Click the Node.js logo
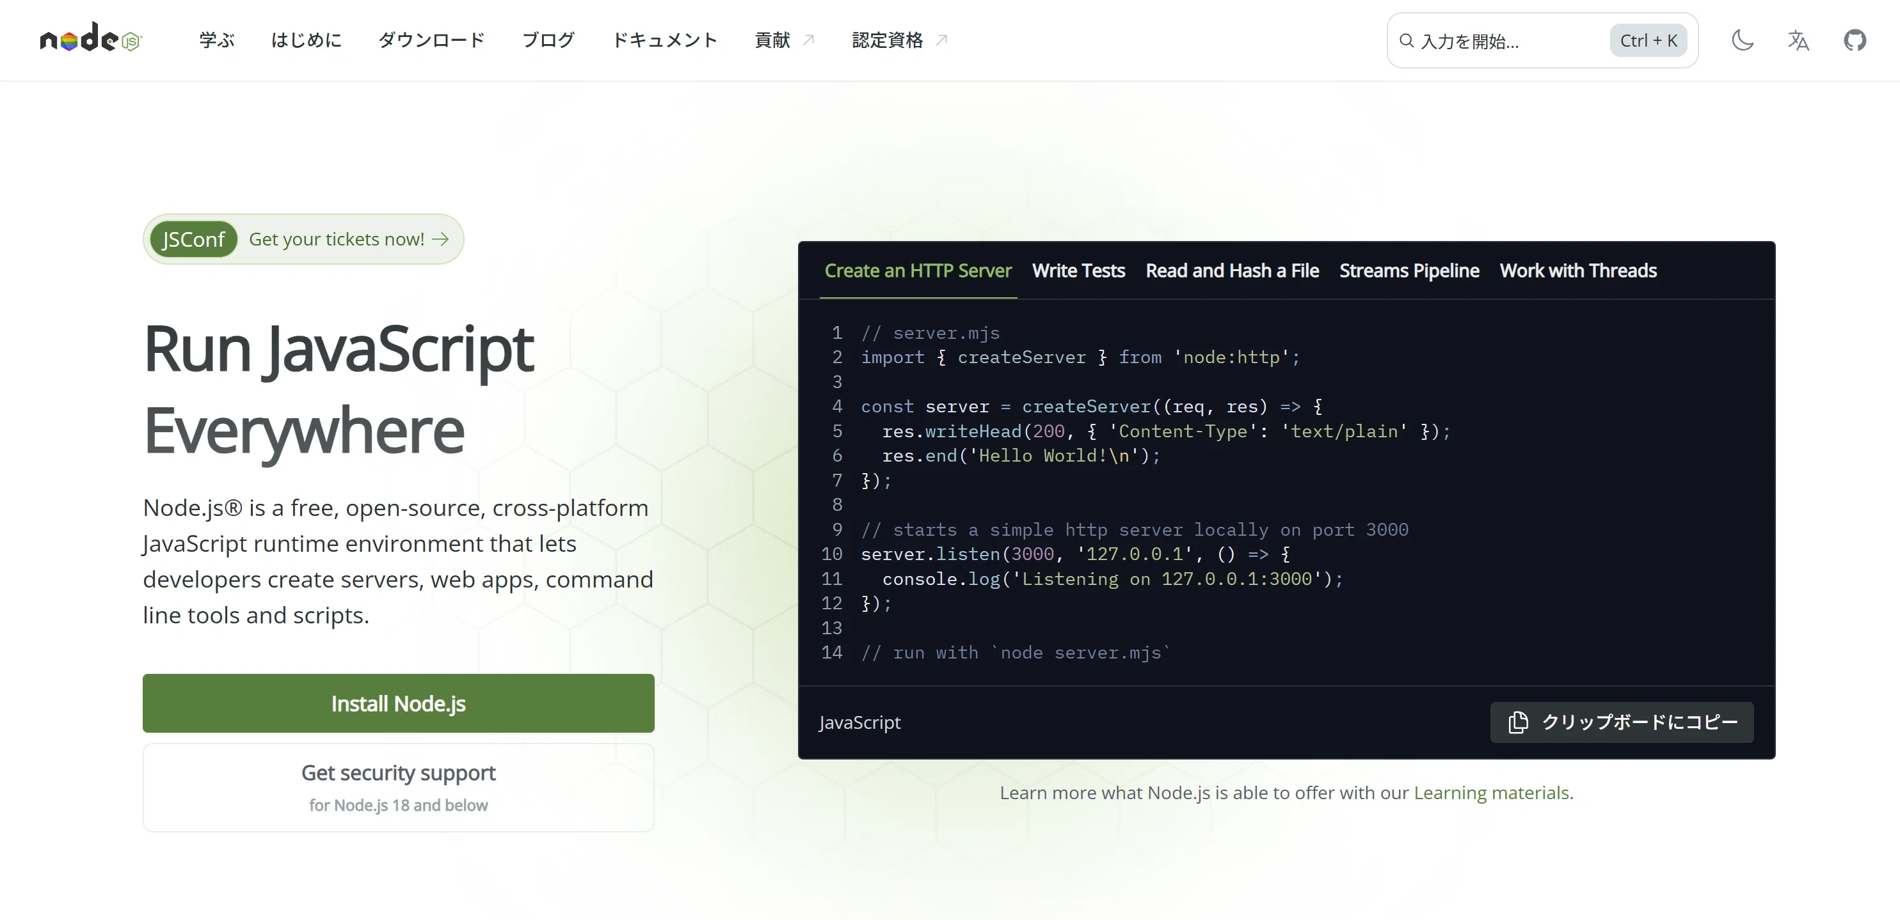1900x920 pixels. point(91,38)
